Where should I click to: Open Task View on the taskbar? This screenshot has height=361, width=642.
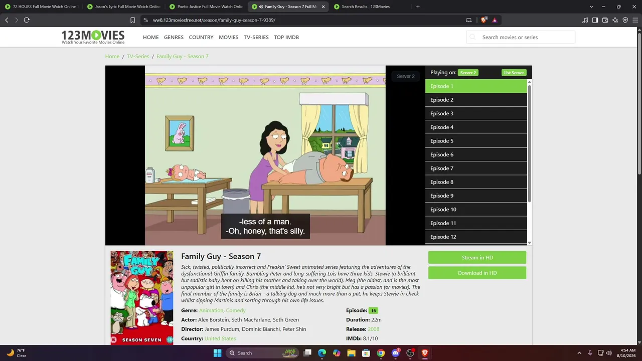307,353
